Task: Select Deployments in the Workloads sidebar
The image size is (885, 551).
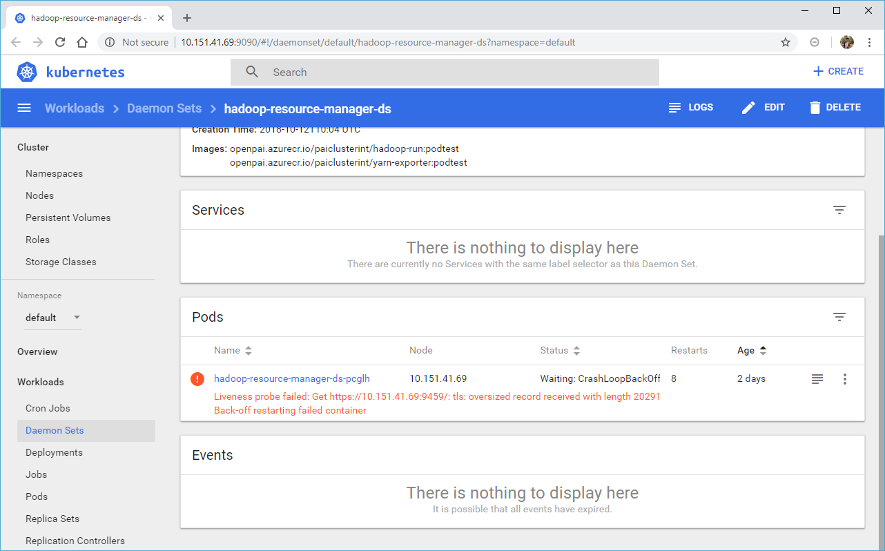Action: [x=54, y=452]
